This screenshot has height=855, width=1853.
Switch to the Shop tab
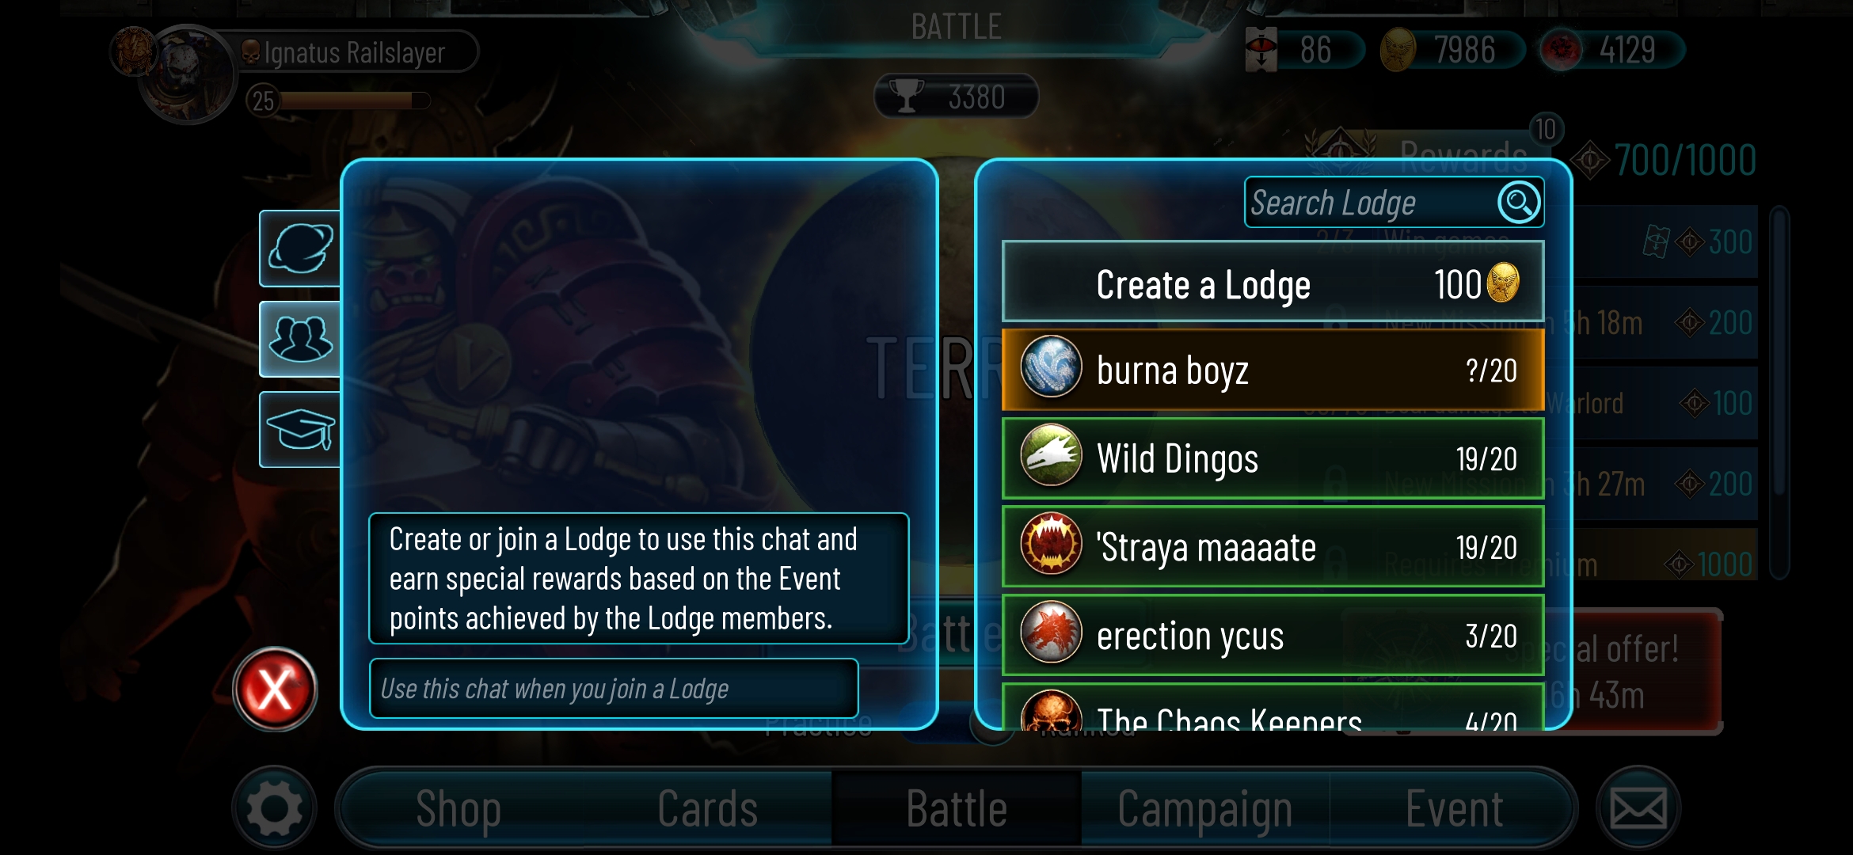[x=459, y=809]
